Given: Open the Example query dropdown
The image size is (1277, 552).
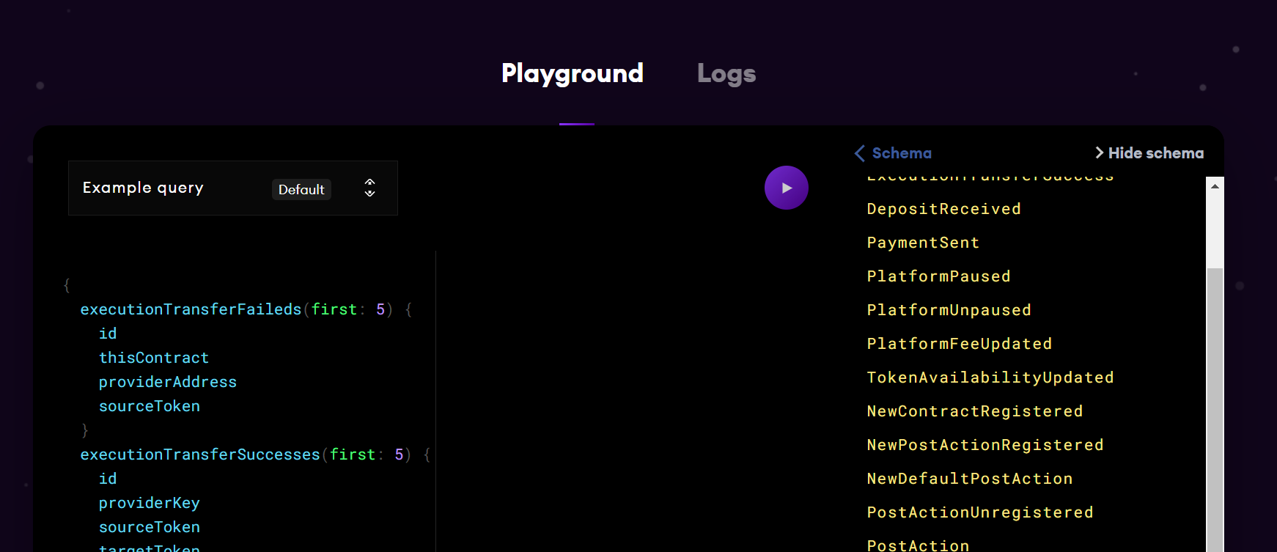Looking at the screenshot, I should tap(232, 188).
